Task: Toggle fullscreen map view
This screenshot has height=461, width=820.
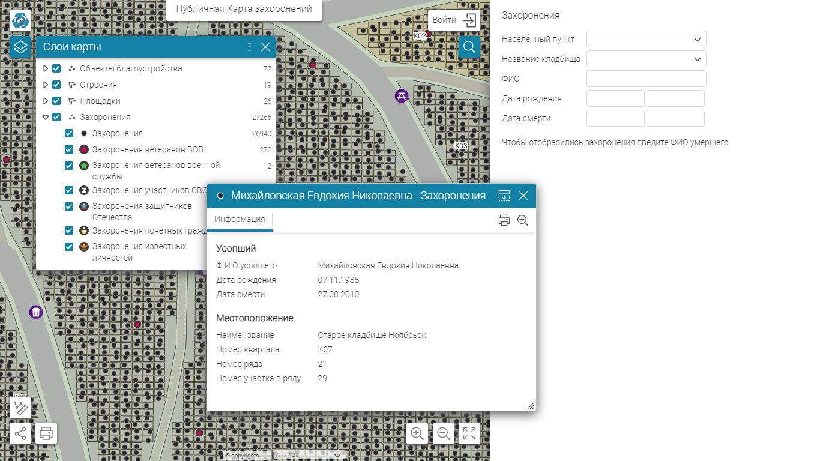Action: [x=469, y=433]
